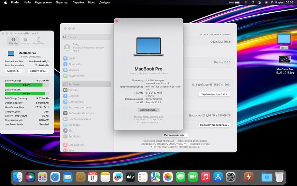
Task: Select Wi-Fi in Settings sidebar
Action: point(87,58)
